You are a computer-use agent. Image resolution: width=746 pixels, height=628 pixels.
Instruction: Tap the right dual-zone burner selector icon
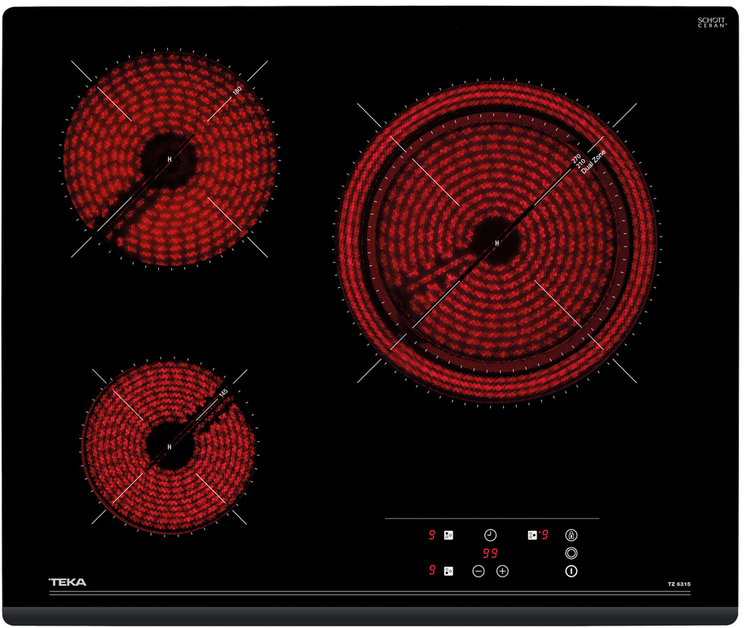pyautogui.click(x=532, y=535)
